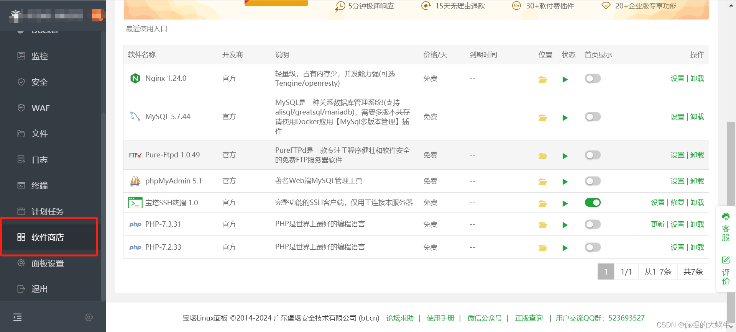
Task: Open the 论坛求助 footer link
Action: pos(400,318)
